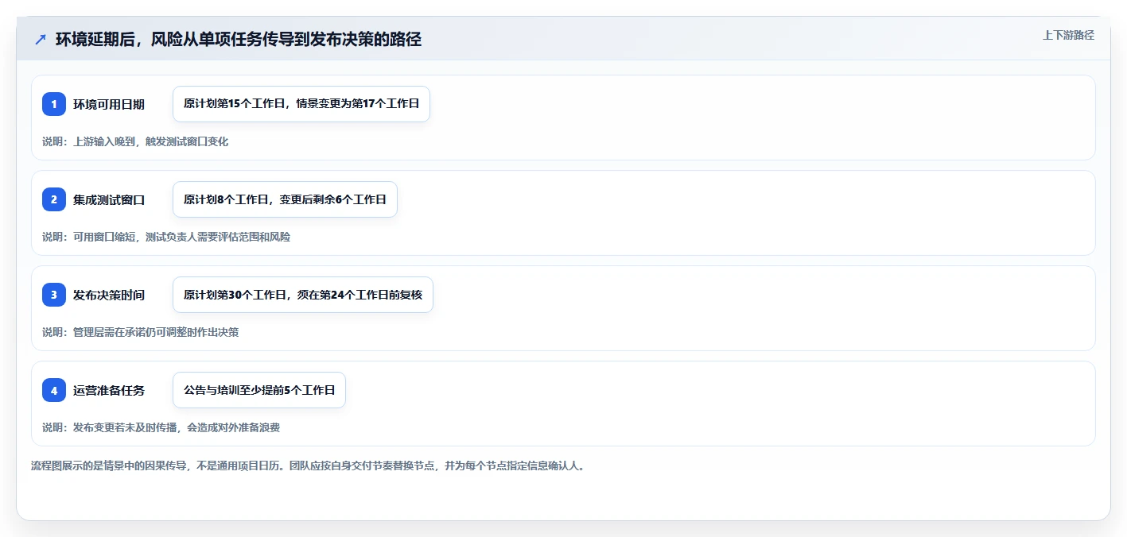Select the 运营准备任务 step label
Viewport: 1127px width, 537px height.
click(x=109, y=390)
